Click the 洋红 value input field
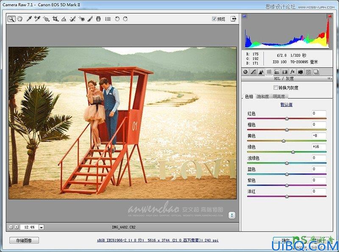The image size is (339, 252). (319, 191)
